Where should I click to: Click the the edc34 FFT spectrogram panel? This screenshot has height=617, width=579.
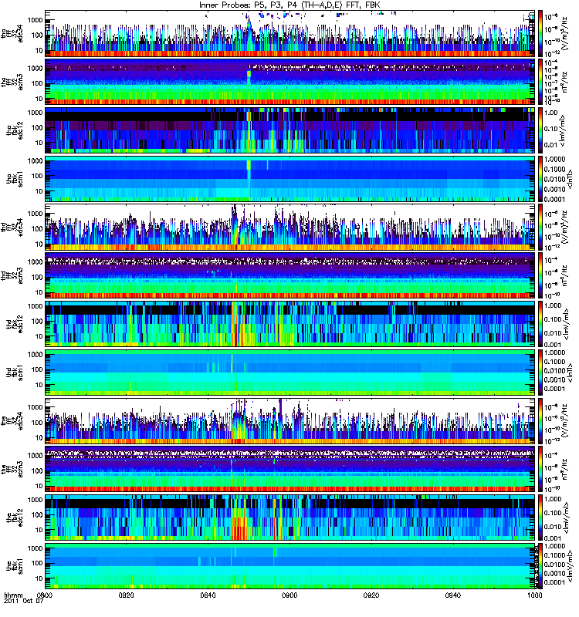click(290, 420)
